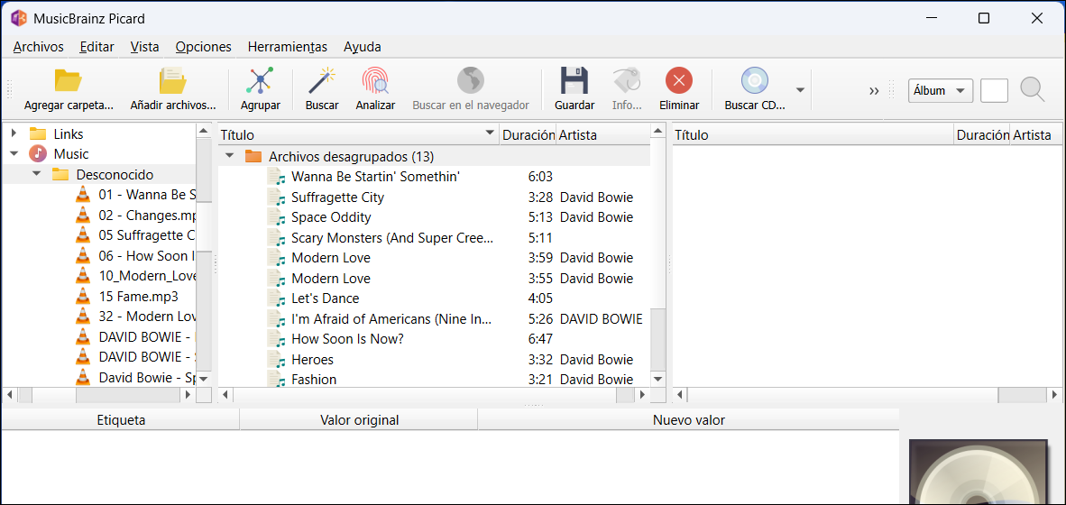Image resolution: width=1066 pixels, height=505 pixels.
Task: Open the Herramientas menu
Action: click(x=288, y=47)
